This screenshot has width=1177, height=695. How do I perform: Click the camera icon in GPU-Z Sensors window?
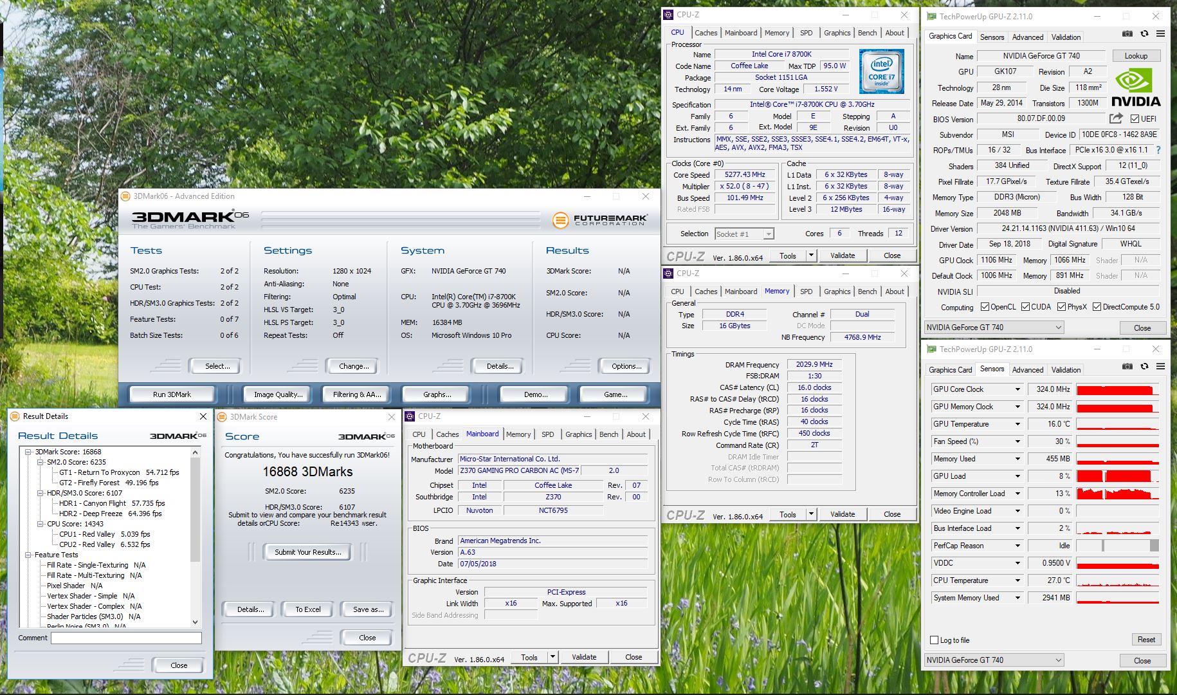[1127, 366]
